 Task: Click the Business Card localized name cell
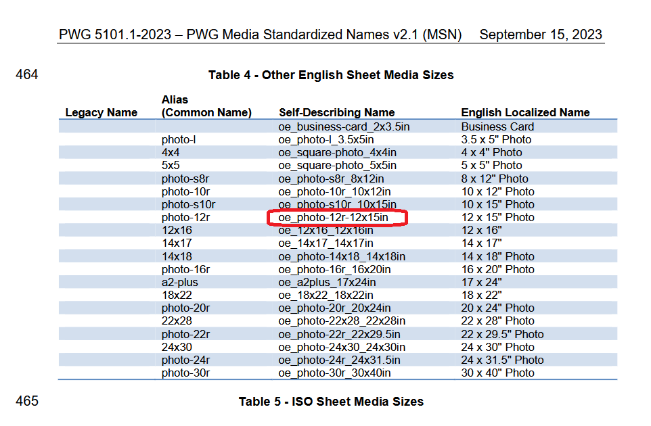click(x=497, y=126)
